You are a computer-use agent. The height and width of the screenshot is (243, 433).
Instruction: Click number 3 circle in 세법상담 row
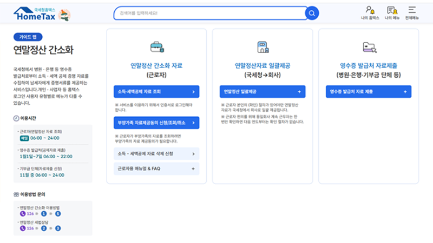[x=58, y=228]
